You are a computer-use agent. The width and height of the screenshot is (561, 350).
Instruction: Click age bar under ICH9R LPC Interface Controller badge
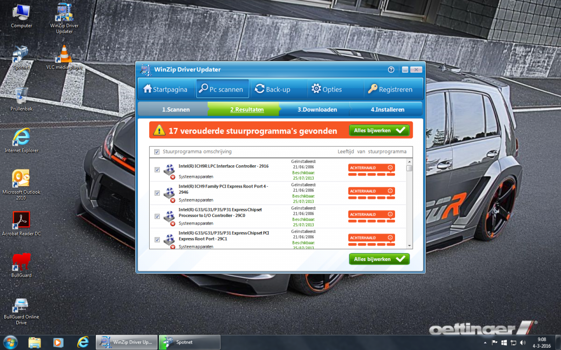372,175
